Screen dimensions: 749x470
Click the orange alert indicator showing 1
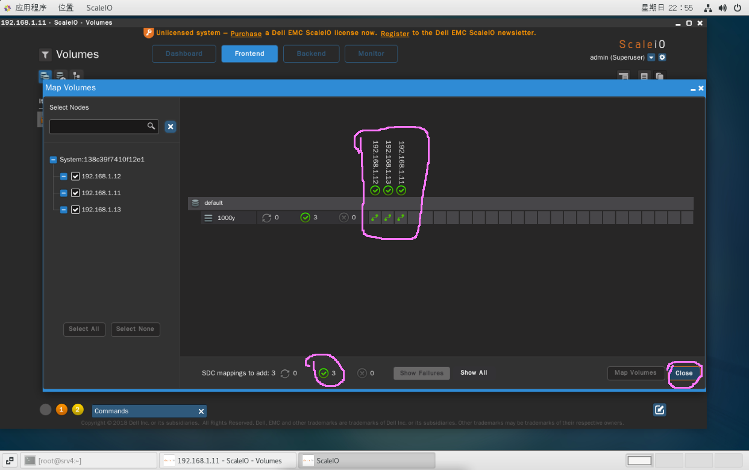pos(61,410)
